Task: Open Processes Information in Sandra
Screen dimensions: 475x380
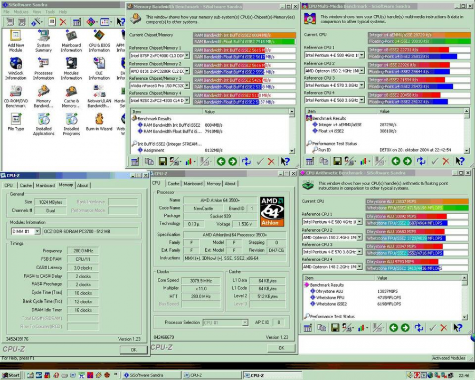Action: 43,64
